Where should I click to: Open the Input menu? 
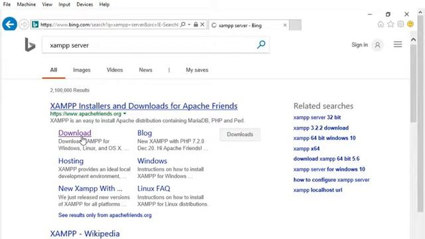64,5
